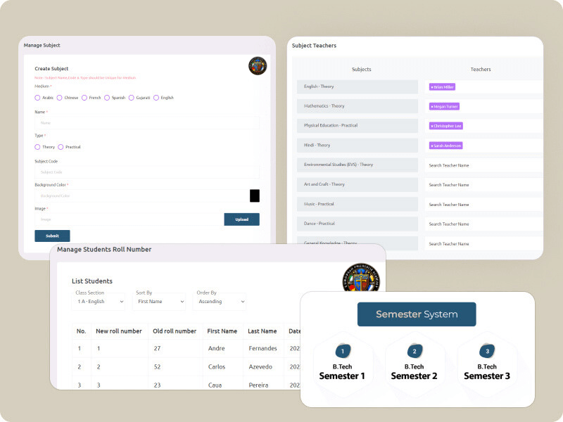The height and width of the screenshot is (422, 563).
Task: Remove the Brian Miller teacher tag
Action: (432, 87)
